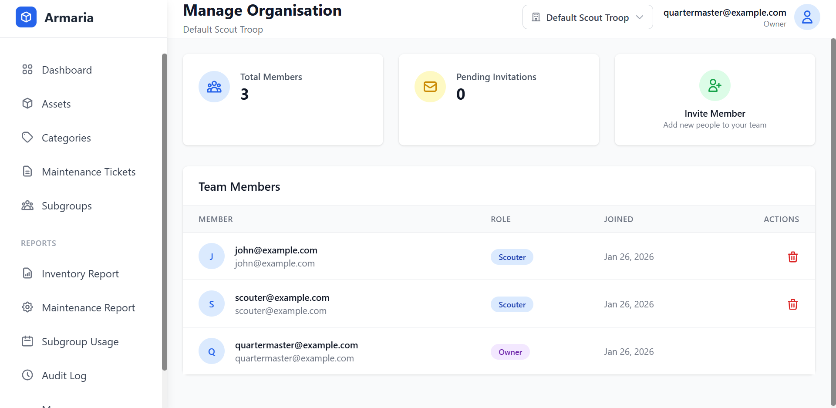
Task: Click the quartermaster@example.com account label in header
Action: coord(725,13)
